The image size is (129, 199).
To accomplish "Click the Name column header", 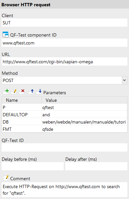I will click(x=22, y=100).
